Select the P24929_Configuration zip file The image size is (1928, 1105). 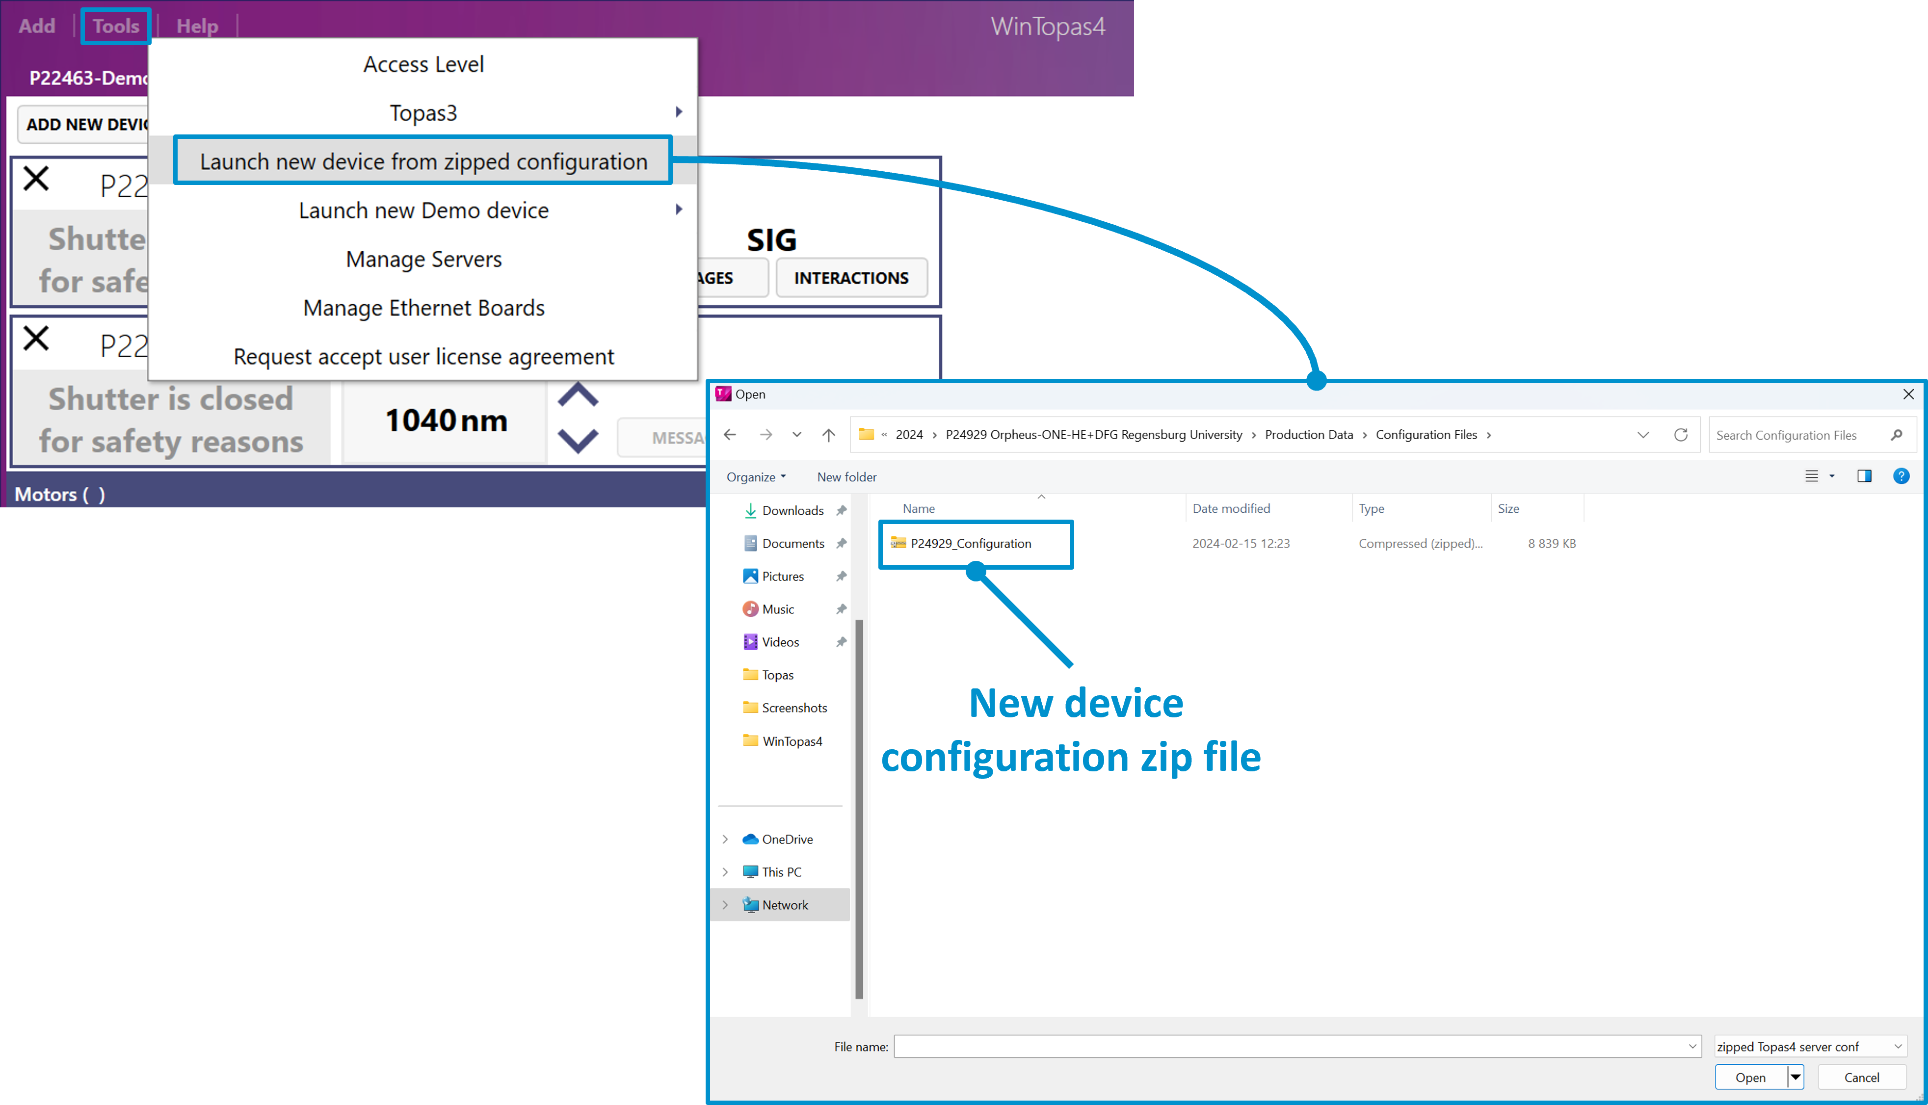[x=971, y=543]
